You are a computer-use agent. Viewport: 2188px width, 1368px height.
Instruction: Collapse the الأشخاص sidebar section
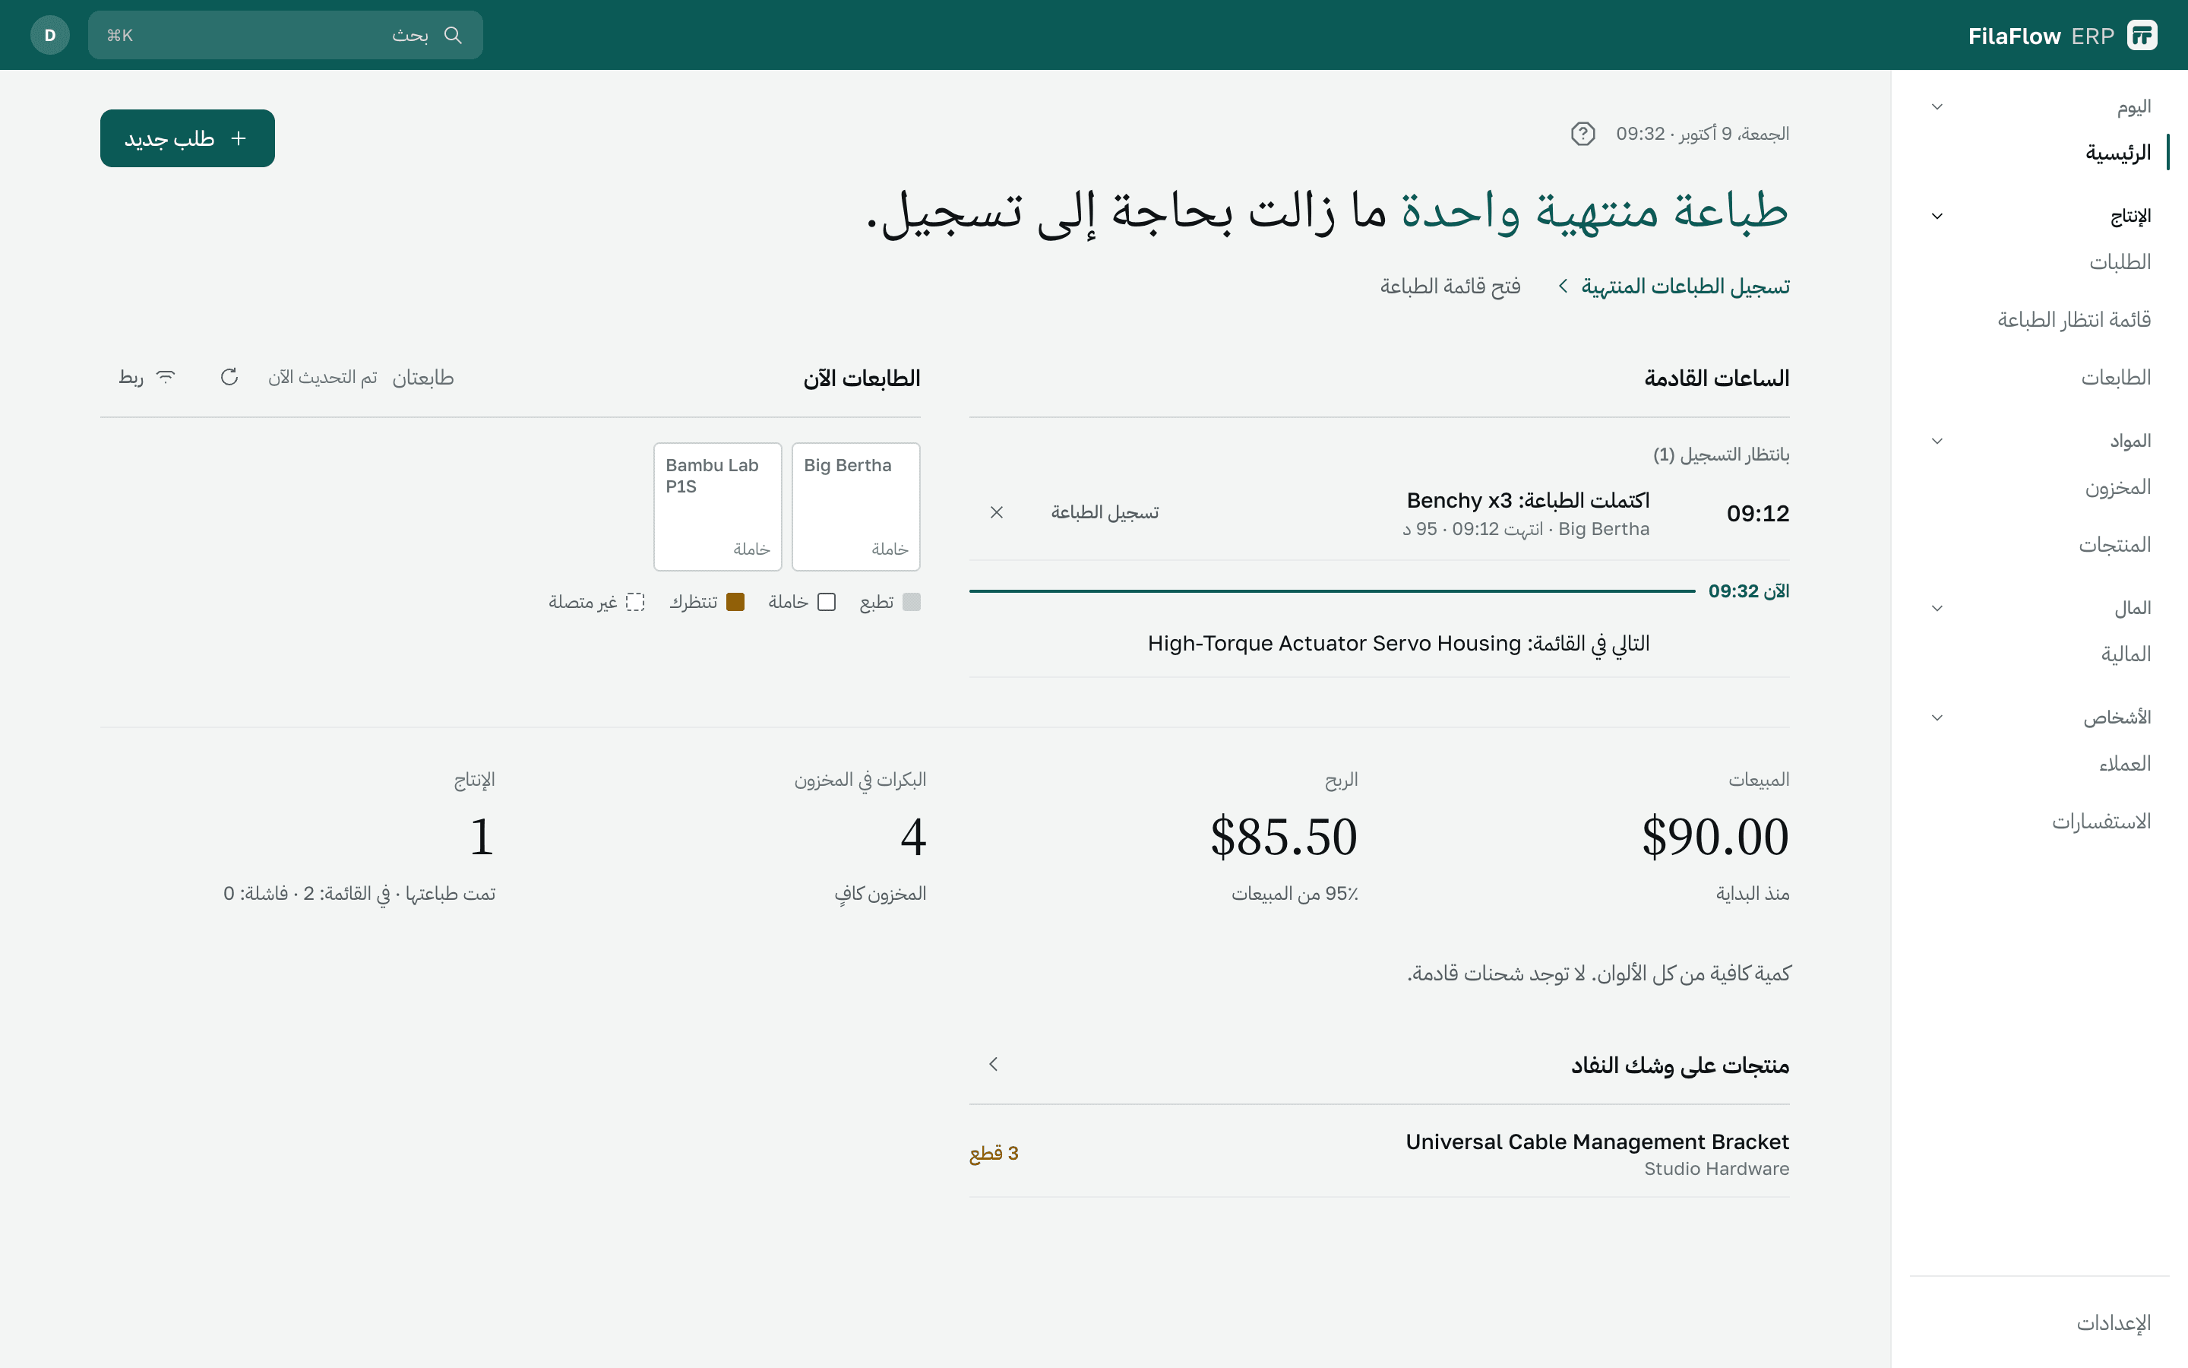(1937, 717)
